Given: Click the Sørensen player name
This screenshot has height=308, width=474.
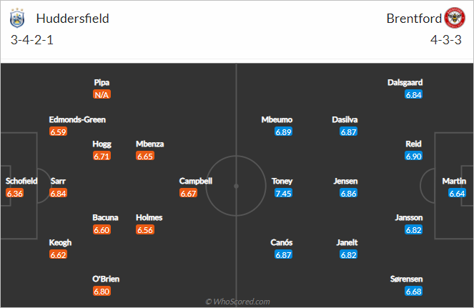Looking at the screenshot, I should pyautogui.click(x=406, y=279).
